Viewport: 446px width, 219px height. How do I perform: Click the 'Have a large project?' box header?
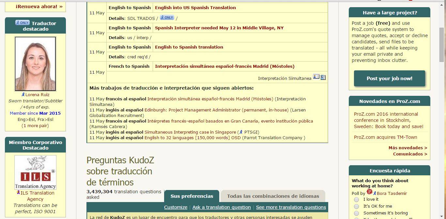coord(390,13)
